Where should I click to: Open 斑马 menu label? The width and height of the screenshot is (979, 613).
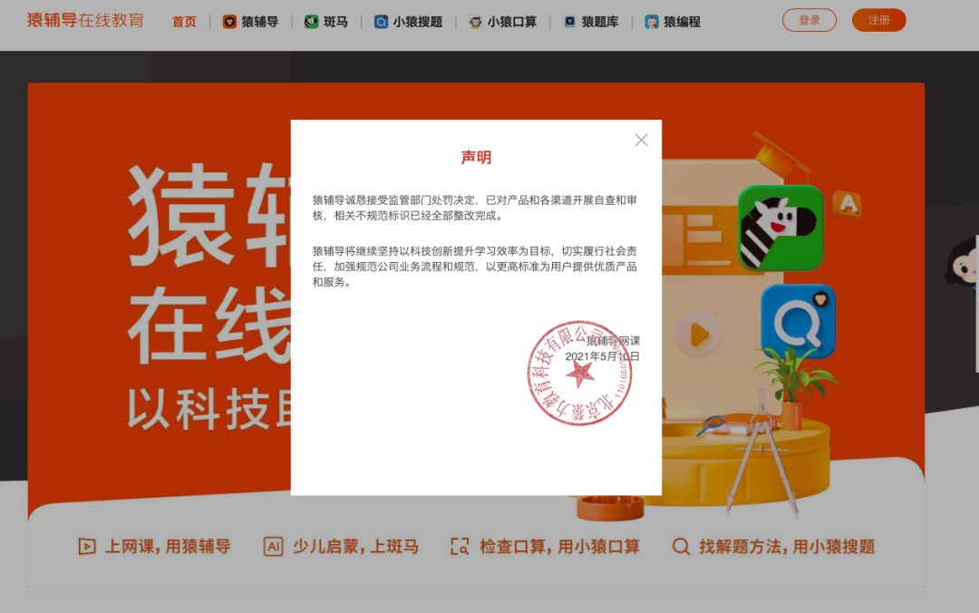tap(335, 22)
